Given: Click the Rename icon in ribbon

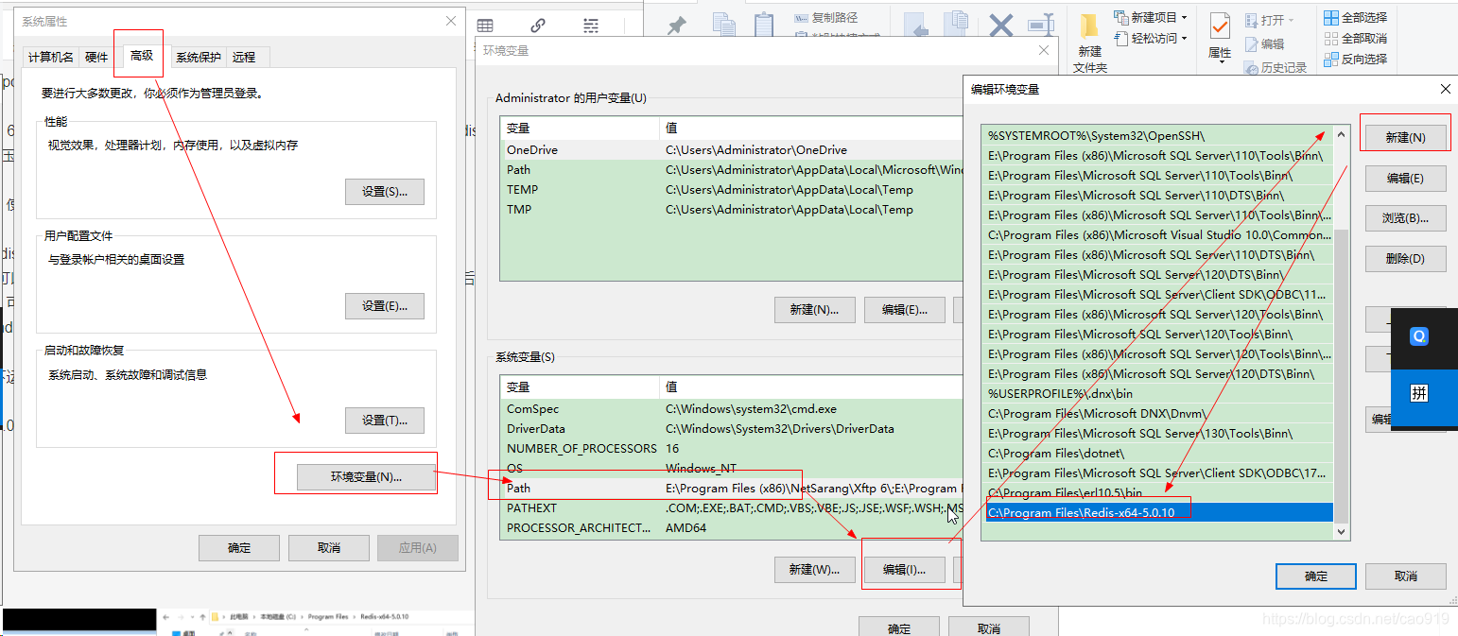Looking at the screenshot, I should [1041, 26].
